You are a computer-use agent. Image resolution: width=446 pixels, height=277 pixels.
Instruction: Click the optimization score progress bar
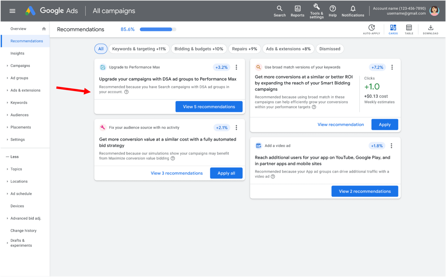[158, 29]
